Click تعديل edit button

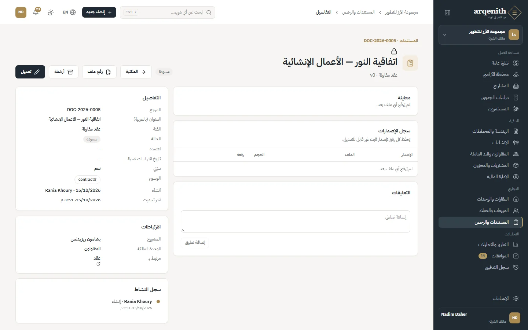[x=30, y=72]
